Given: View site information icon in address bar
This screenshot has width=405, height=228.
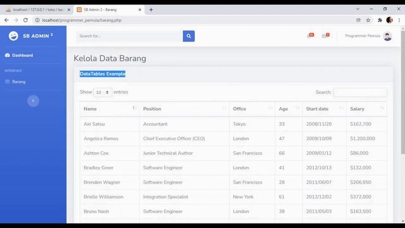Looking at the screenshot, I should [x=37, y=20].
